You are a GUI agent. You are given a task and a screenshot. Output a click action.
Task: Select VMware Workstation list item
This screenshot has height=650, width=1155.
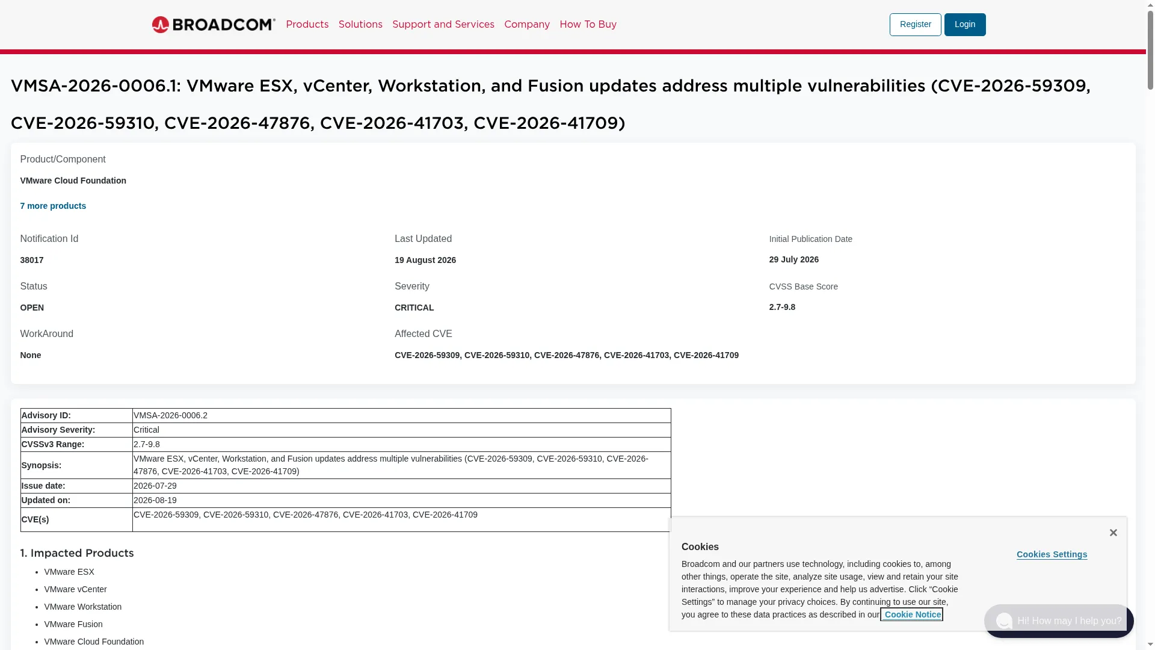[x=83, y=607]
